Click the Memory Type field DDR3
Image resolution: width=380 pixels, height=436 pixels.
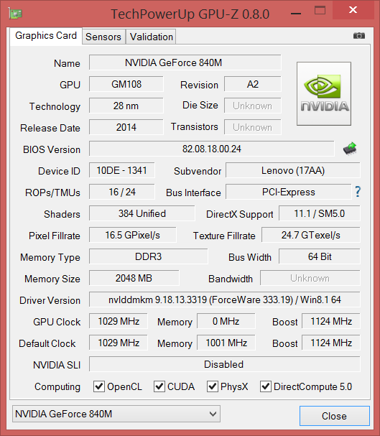click(x=149, y=256)
